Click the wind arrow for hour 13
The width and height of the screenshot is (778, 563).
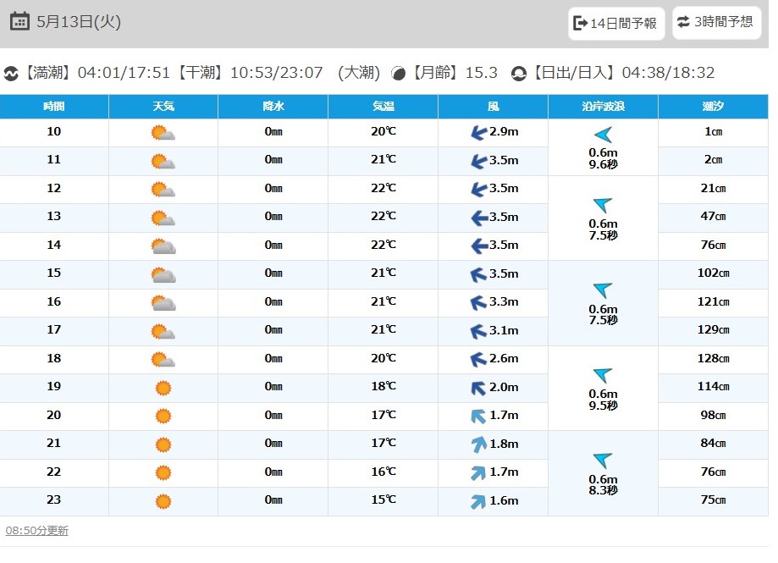click(479, 218)
